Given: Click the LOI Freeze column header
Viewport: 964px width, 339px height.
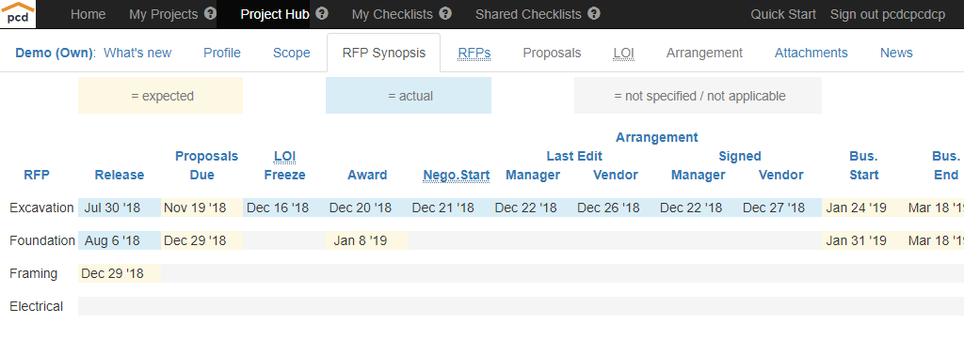Looking at the screenshot, I should click(x=284, y=165).
